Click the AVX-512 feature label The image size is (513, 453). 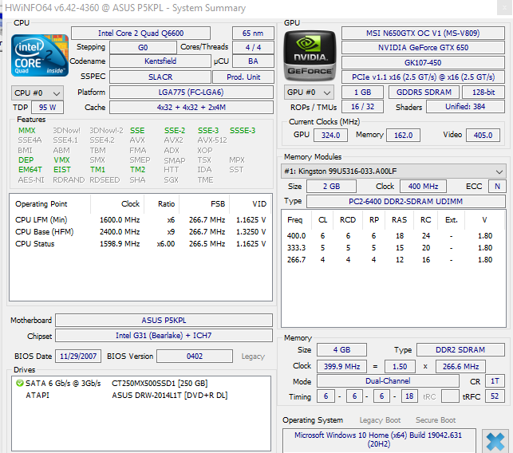coord(212,140)
